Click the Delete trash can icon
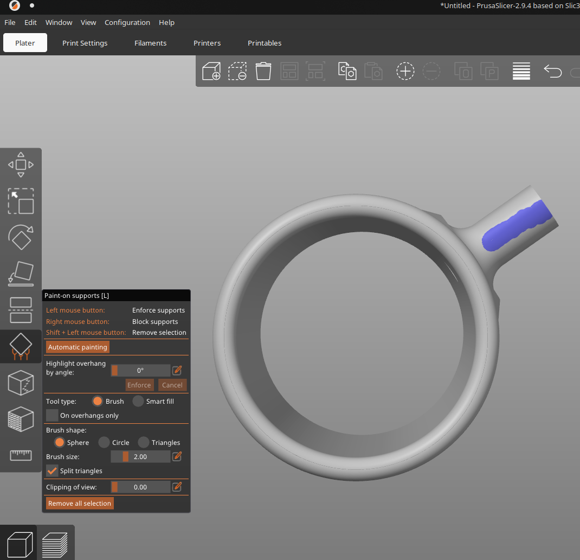The width and height of the screenshot is (580, 560). pos(263,71)
